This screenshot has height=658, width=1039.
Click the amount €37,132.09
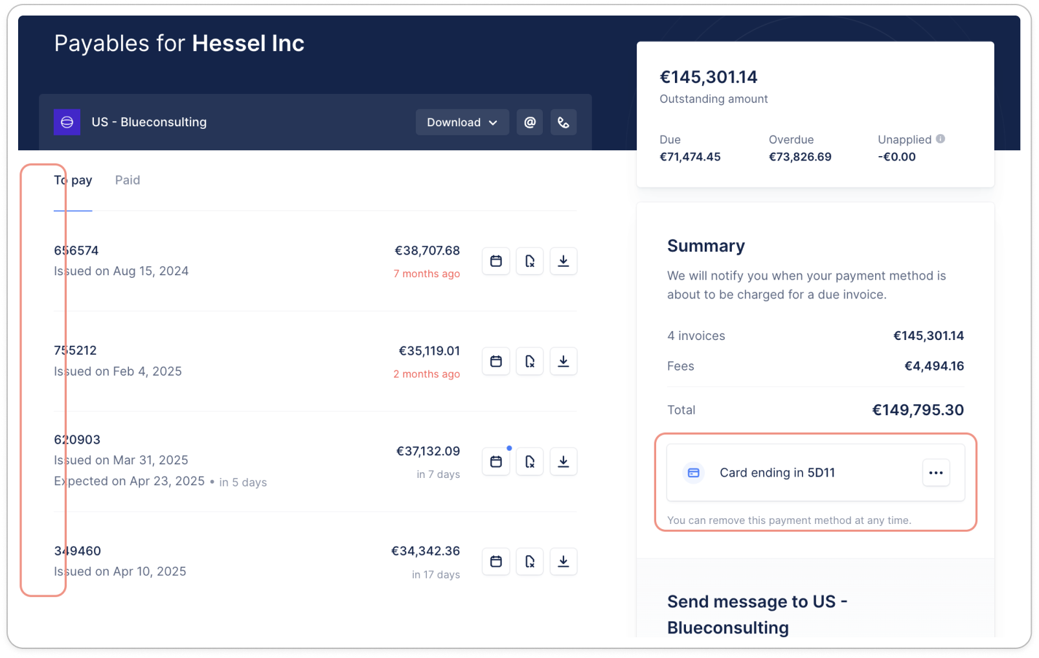[x=428, y=451]
